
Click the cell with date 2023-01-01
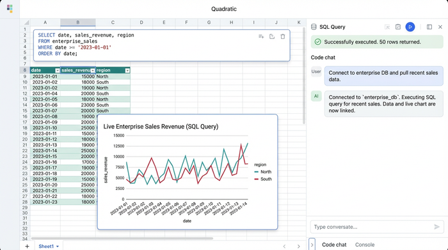45,77
